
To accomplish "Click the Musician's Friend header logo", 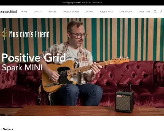I will [9, 12].
